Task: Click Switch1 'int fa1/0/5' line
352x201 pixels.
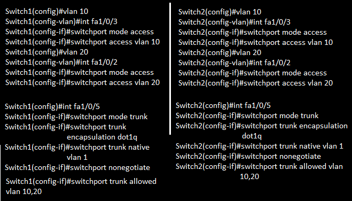Action: (x=52, y=106)
